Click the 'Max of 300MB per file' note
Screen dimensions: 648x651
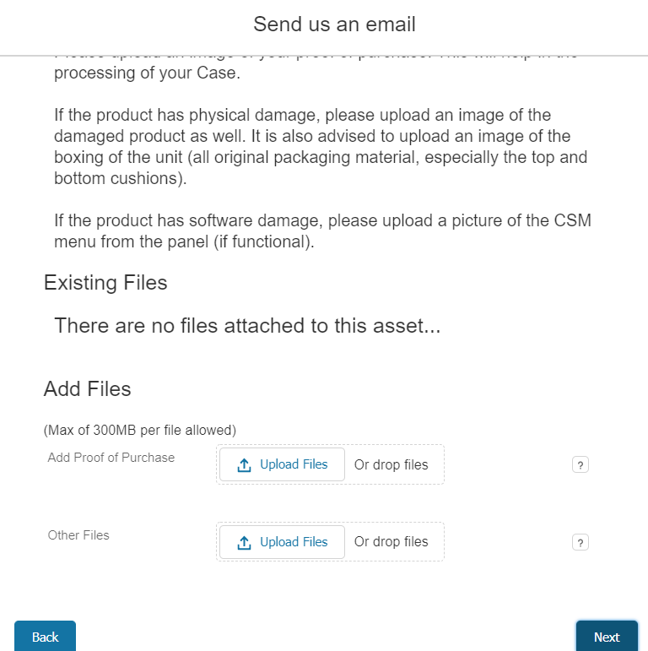coord(140,431)
